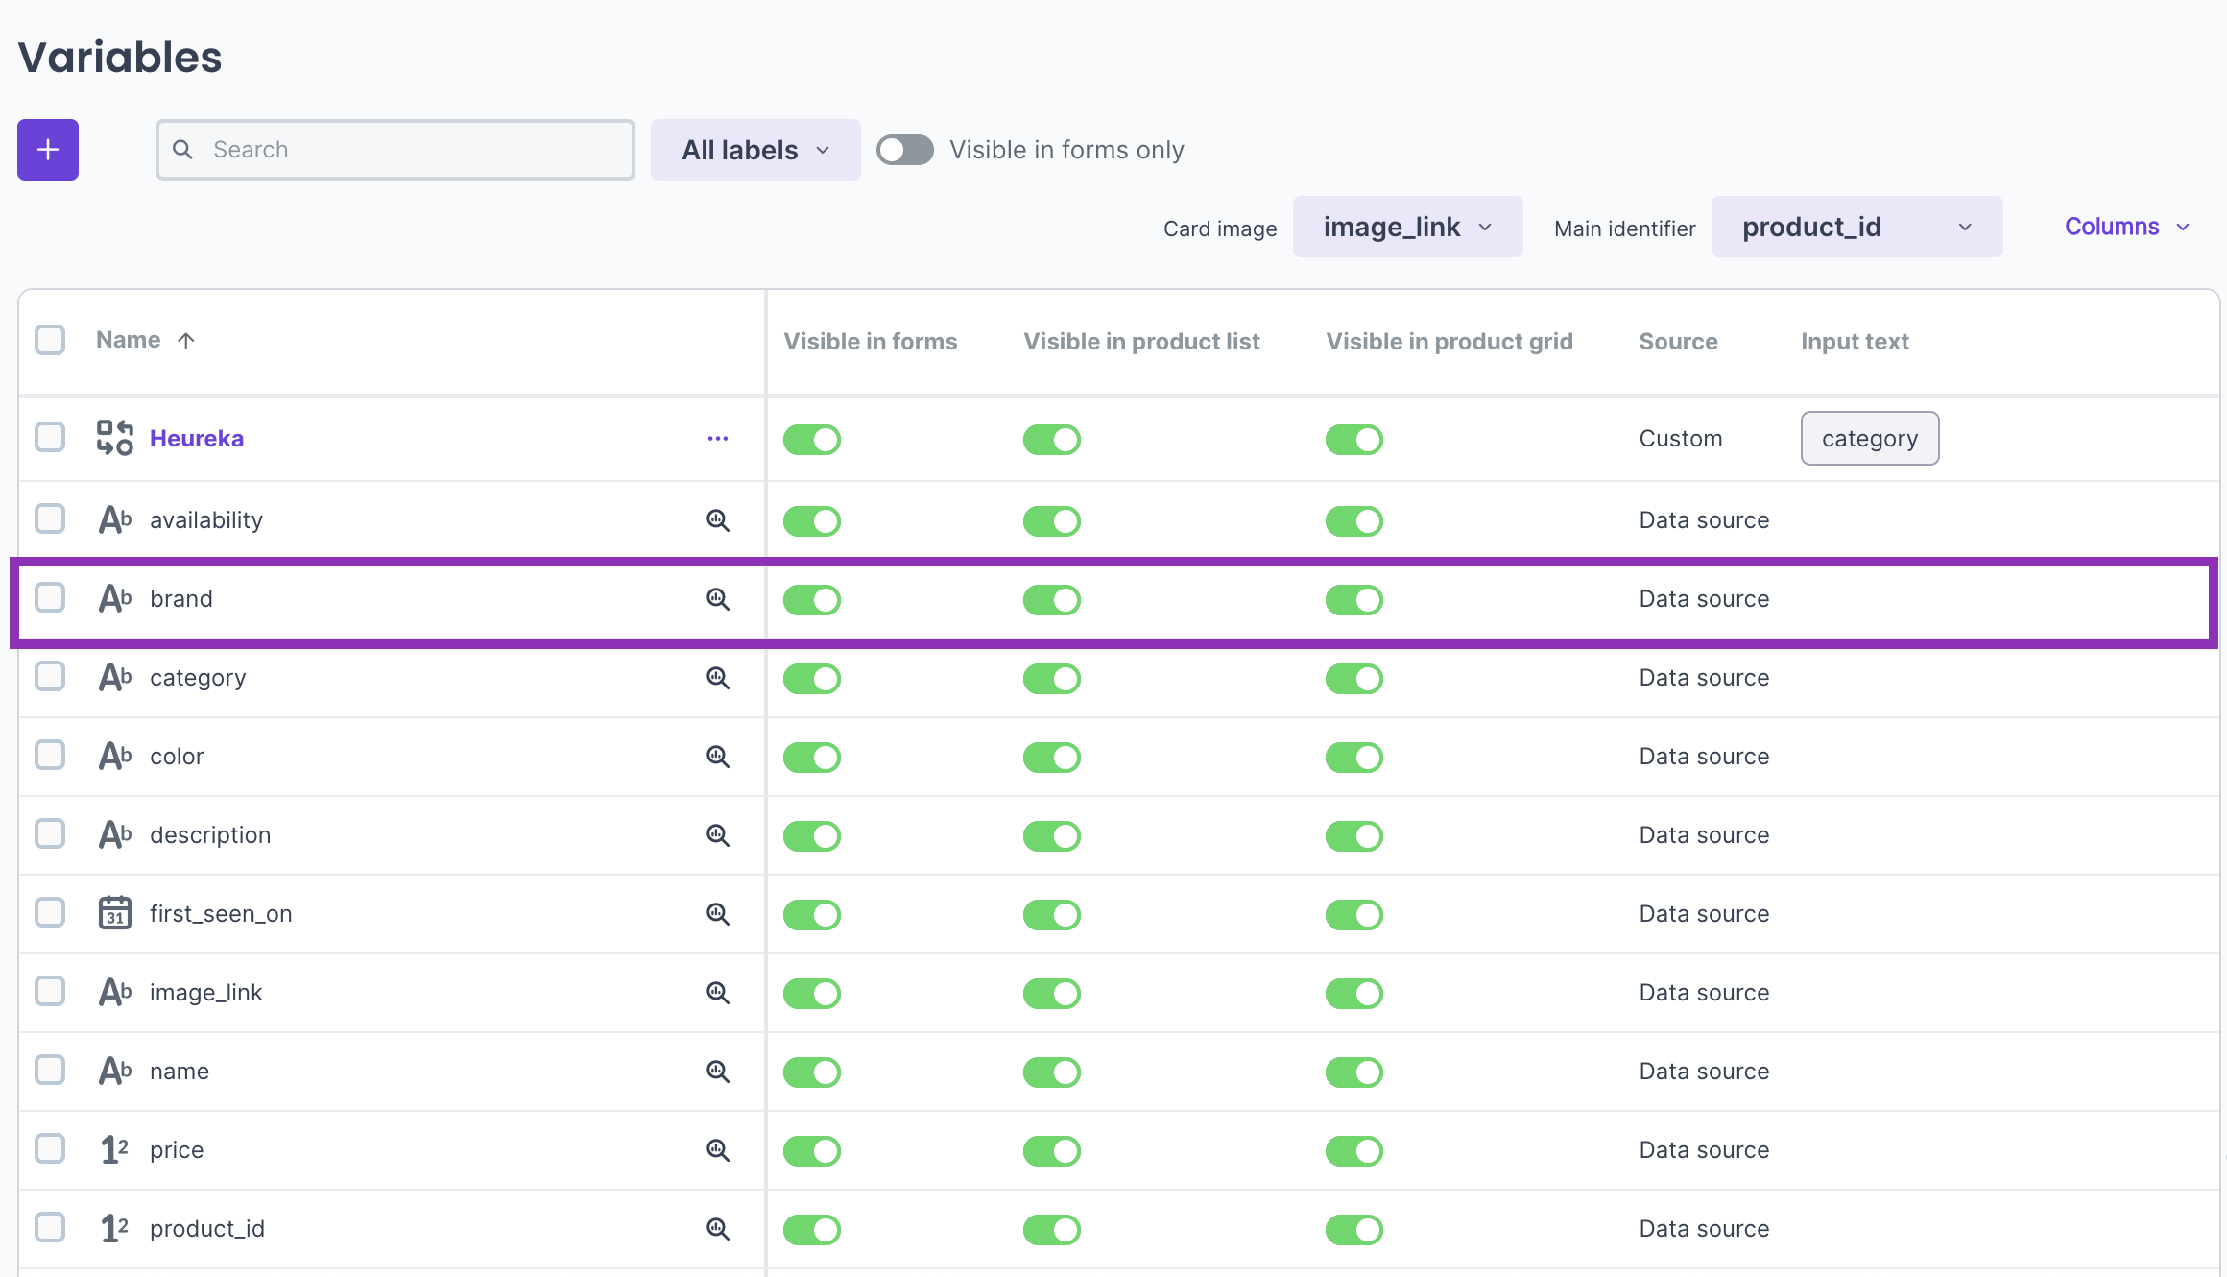Open the Columns menu
The width and height of the screenshot is (2227, 1277).
pos(2126,228)
